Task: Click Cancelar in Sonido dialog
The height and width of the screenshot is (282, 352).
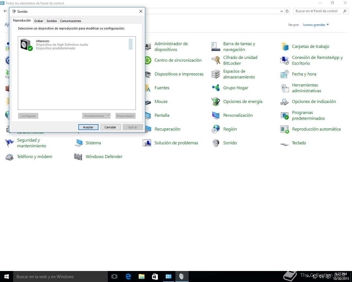Action: coord(110,127)
